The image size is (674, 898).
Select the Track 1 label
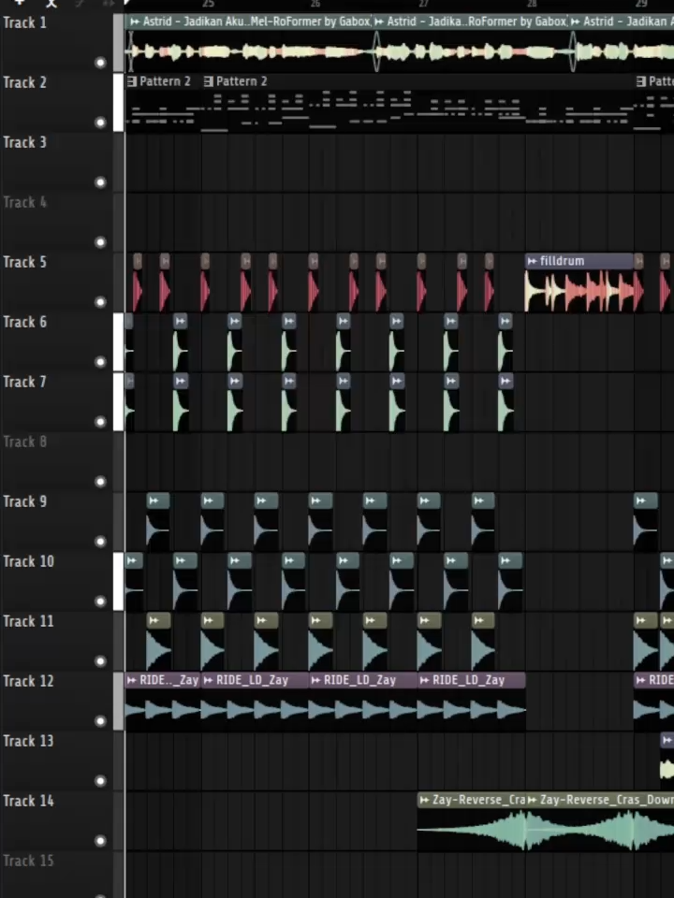tap(24, 22)
